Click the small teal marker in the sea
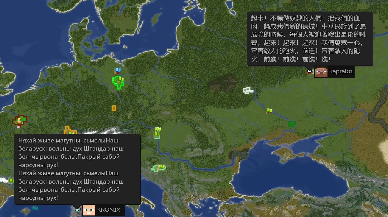388x217 pixels. pos(35,208)
